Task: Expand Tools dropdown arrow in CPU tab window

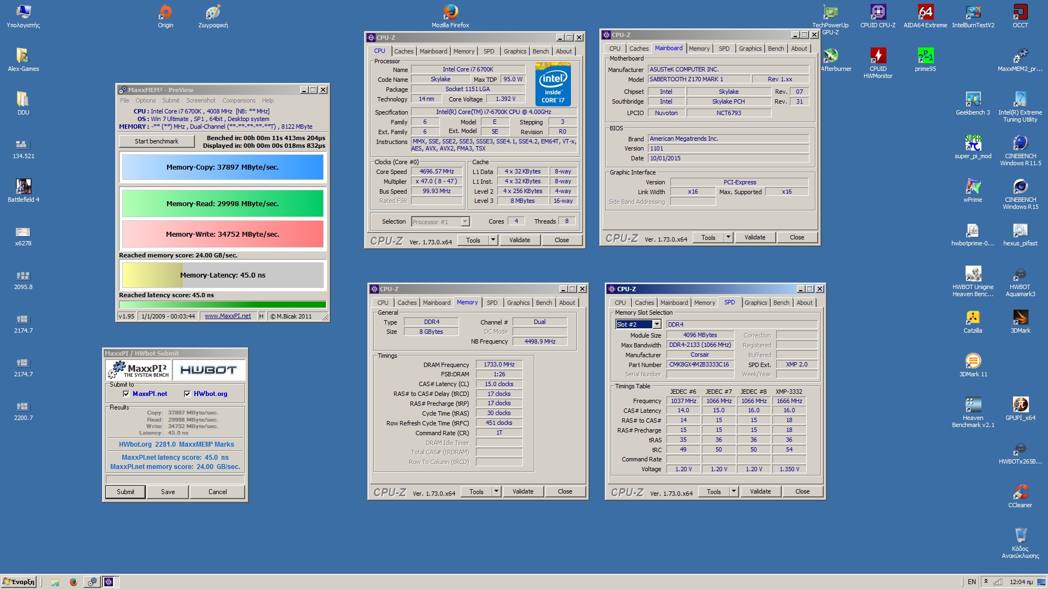Action: pyautogui.click(x=493, y=240)
